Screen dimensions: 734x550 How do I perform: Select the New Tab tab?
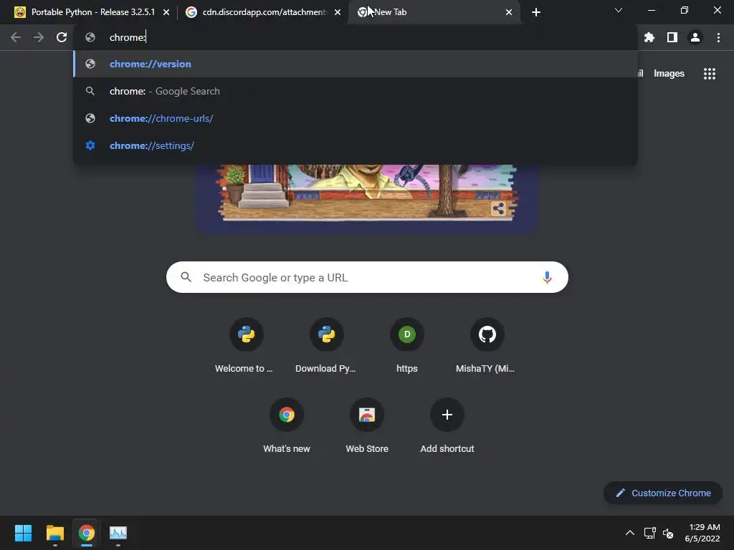pos(434,12)
